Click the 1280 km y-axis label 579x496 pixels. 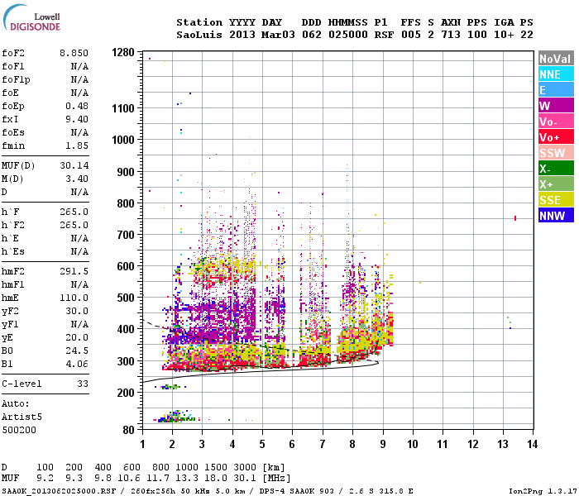click(123, 52)
